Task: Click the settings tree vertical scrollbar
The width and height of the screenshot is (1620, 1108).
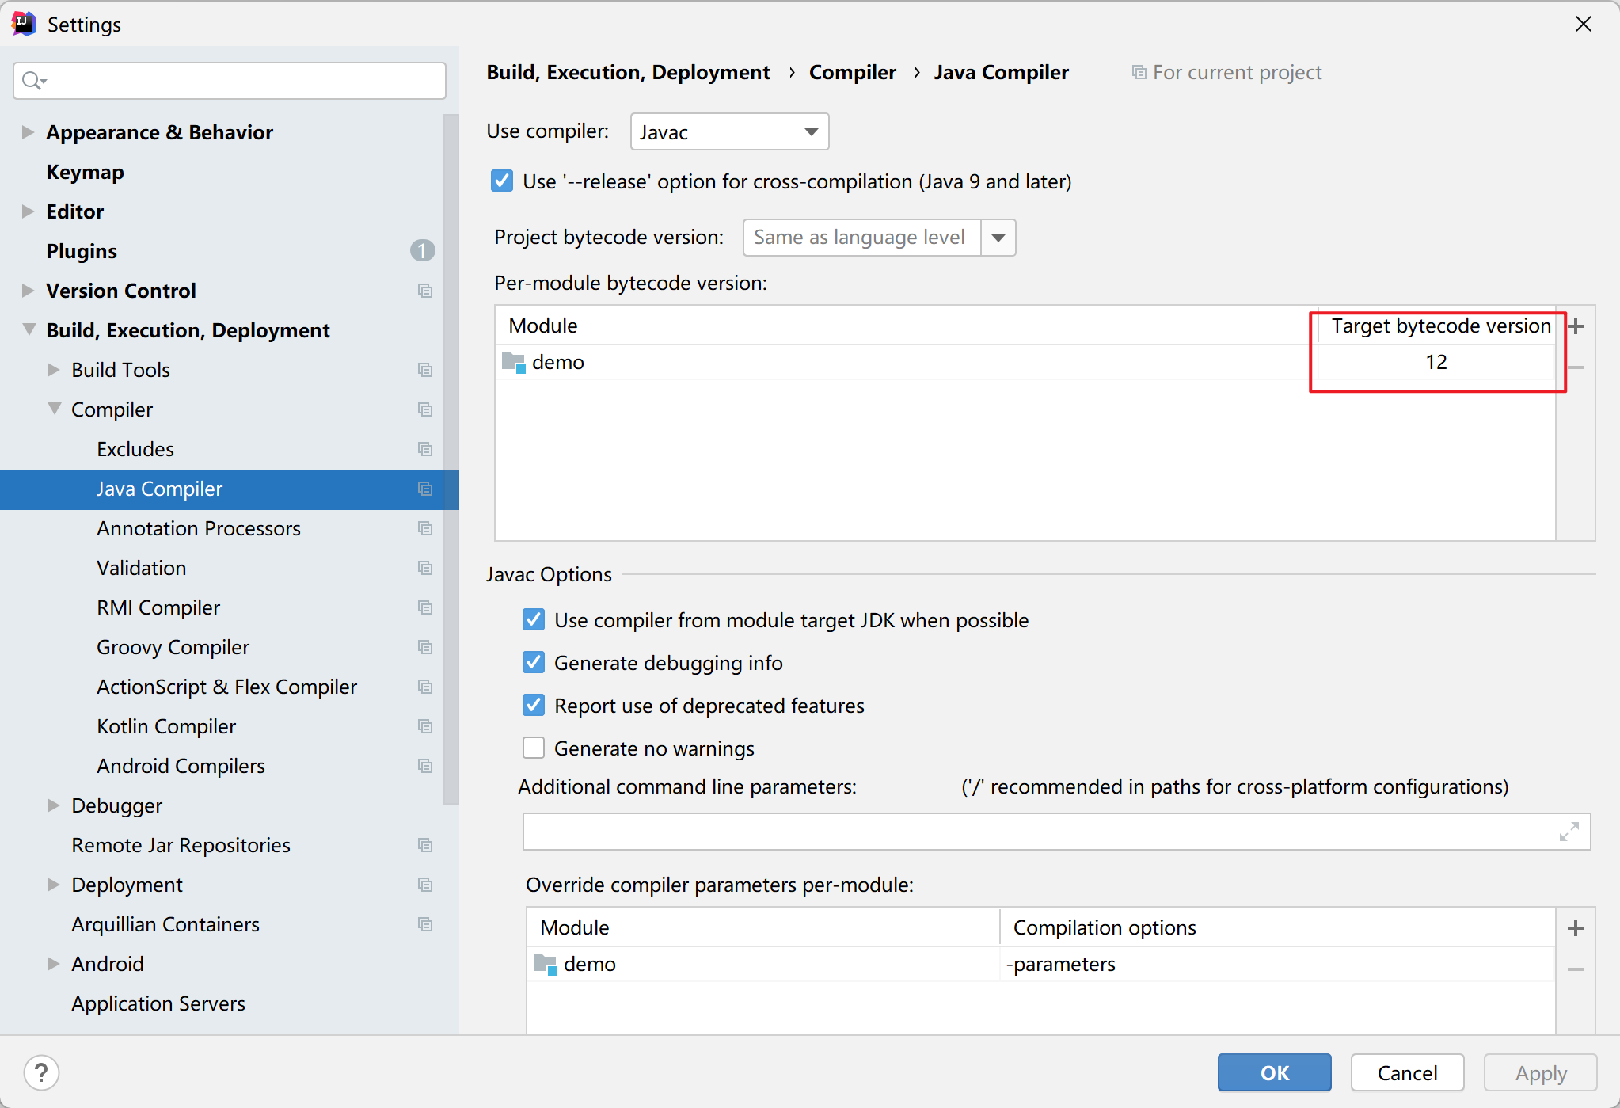Action: [x=451, y=459]
